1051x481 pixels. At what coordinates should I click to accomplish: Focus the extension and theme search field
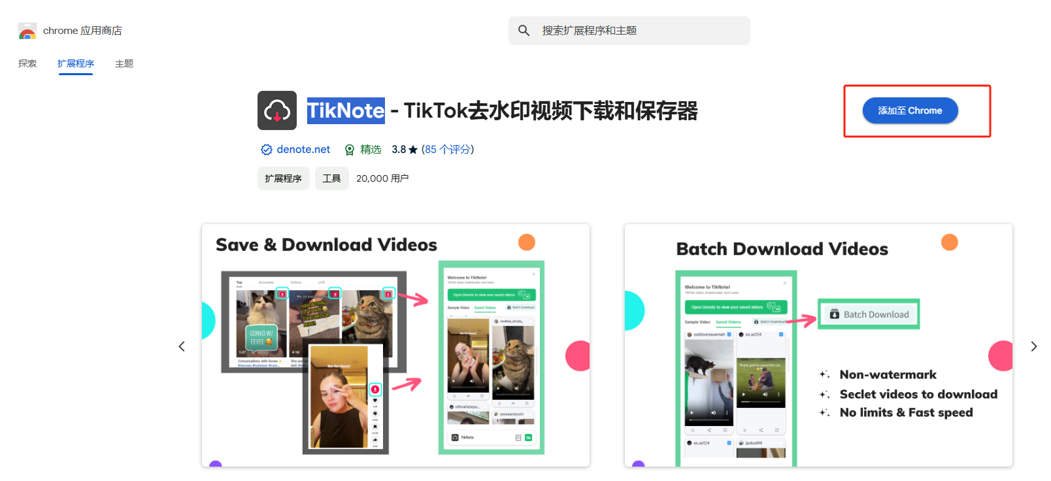click(x=629, y=31)
